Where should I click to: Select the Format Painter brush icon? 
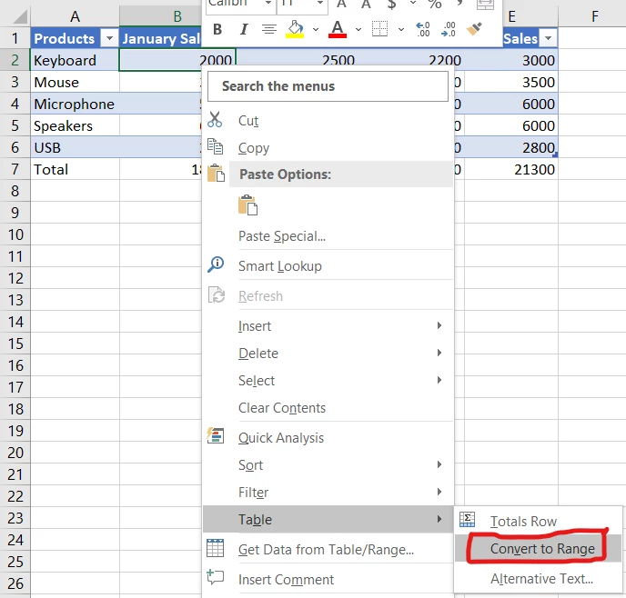tap(474, 30)
